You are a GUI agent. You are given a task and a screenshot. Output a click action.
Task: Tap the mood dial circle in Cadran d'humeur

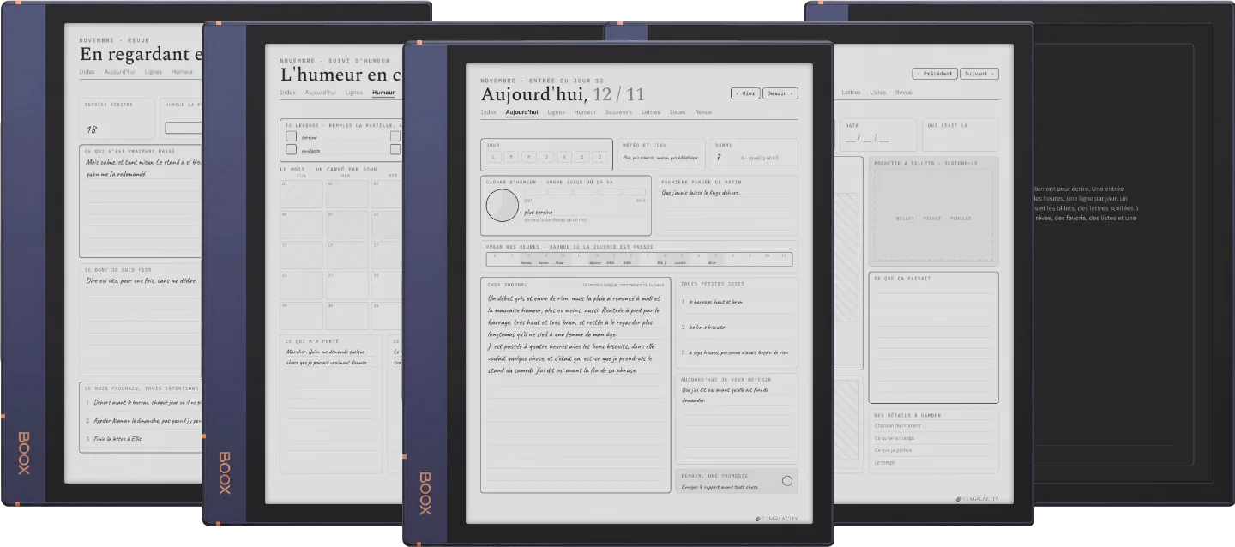point(503,206)
